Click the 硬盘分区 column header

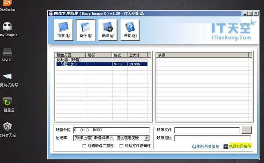click(71, 55)
